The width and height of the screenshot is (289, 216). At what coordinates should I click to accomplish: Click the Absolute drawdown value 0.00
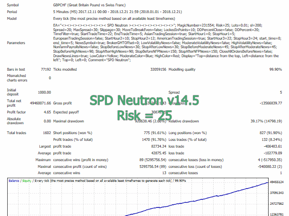47,121
